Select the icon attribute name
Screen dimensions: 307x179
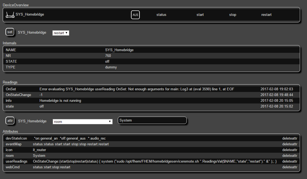9,150
